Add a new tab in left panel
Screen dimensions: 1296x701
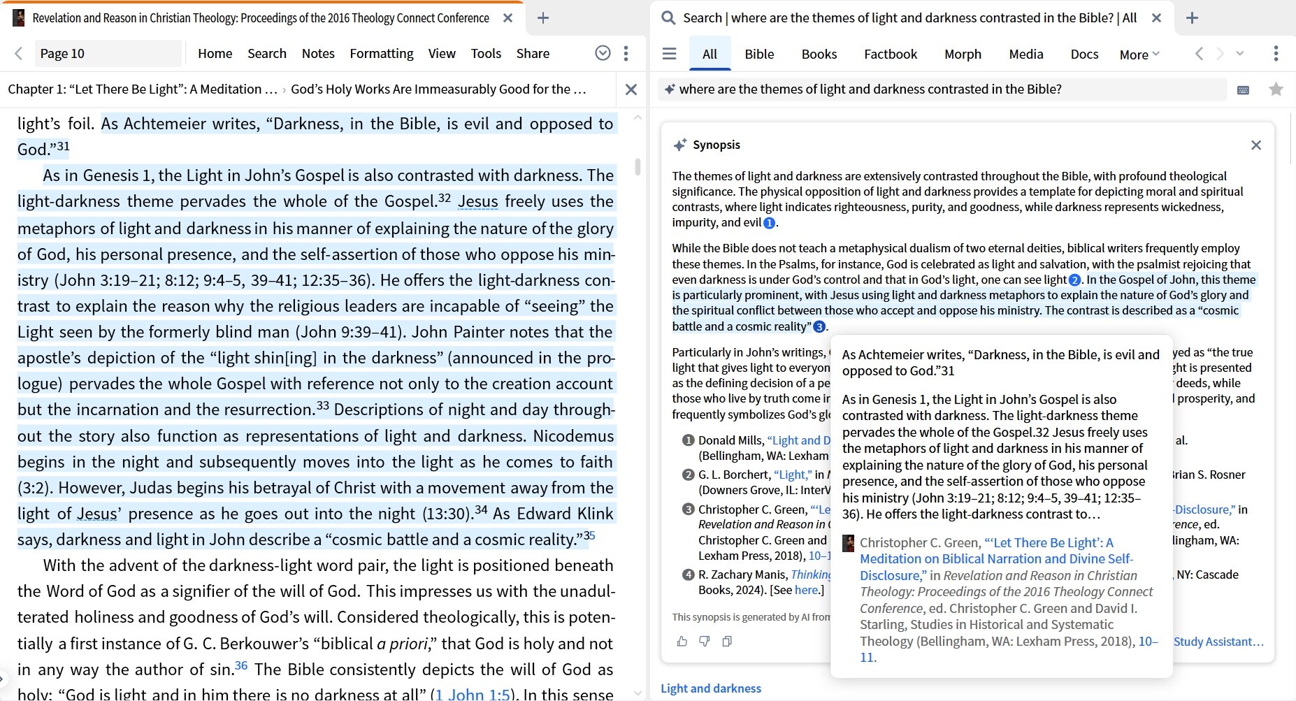542,18
